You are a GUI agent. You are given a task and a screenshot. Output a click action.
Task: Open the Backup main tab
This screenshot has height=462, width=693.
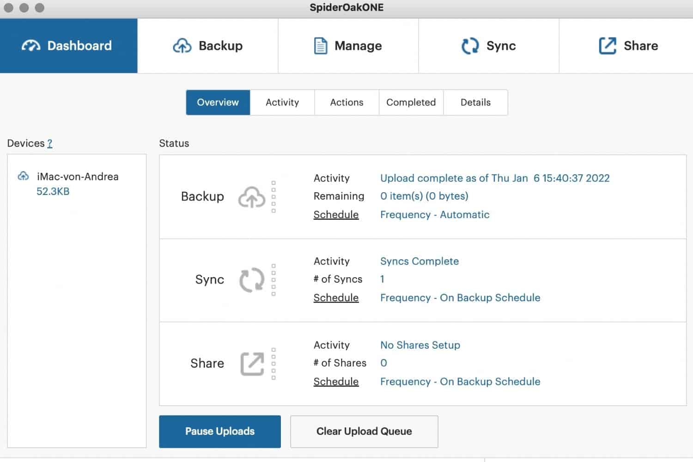tap(208, 46)
